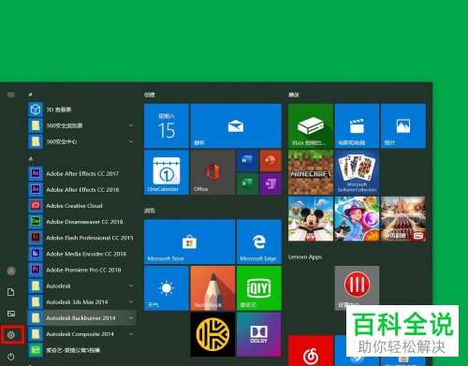468x366 pixels.
Task: Open the OneCalendar tile
Action: [167, 172]
